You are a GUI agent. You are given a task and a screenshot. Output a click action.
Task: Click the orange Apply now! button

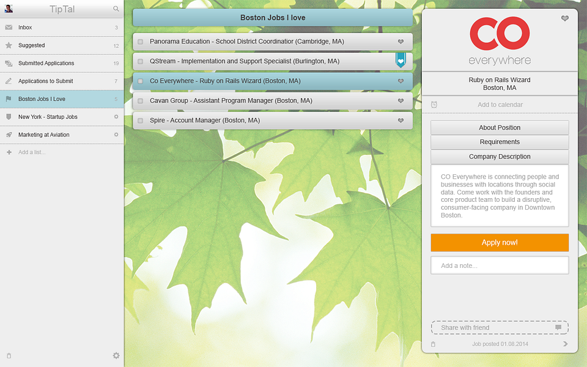(500, 243)
